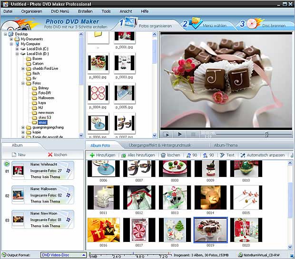Click Alles hinzufügen toolbar button

pyautogui.click(x=138, y=155)
